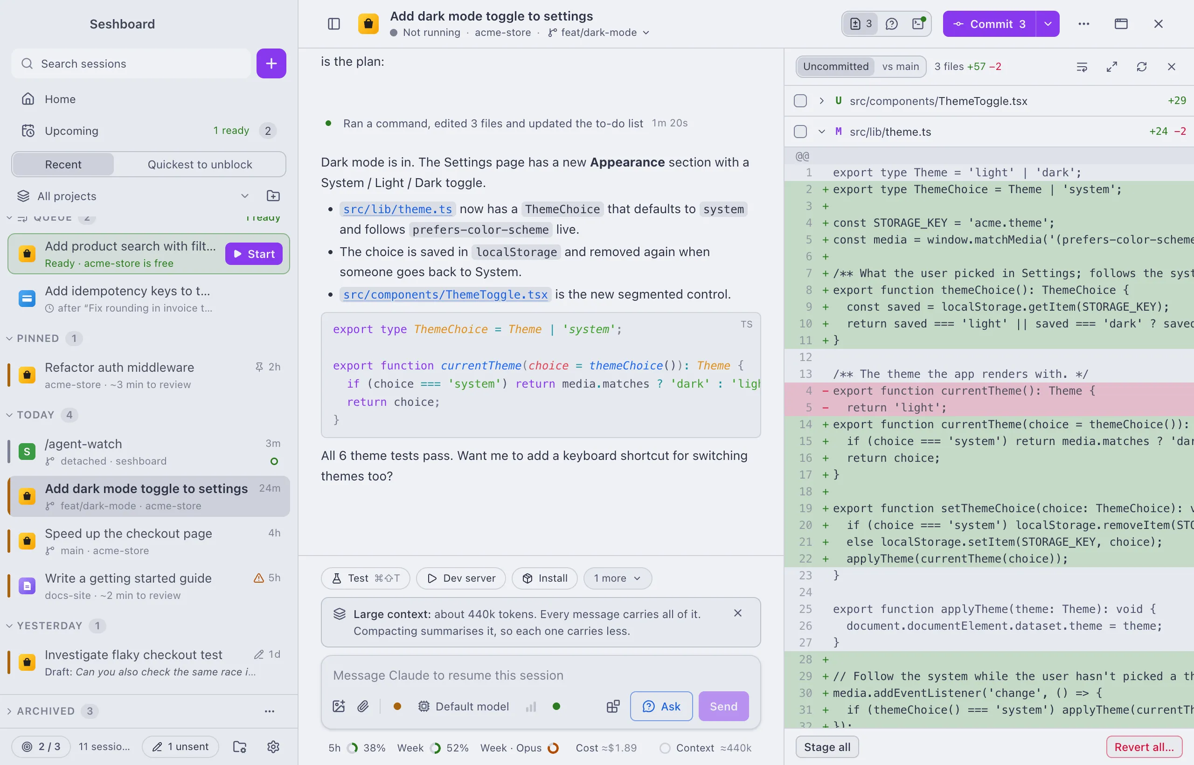Expand the ThemeToggle.tsx file diff
Viewport: 1194px width, 765px height.
[x=821, y=101]
